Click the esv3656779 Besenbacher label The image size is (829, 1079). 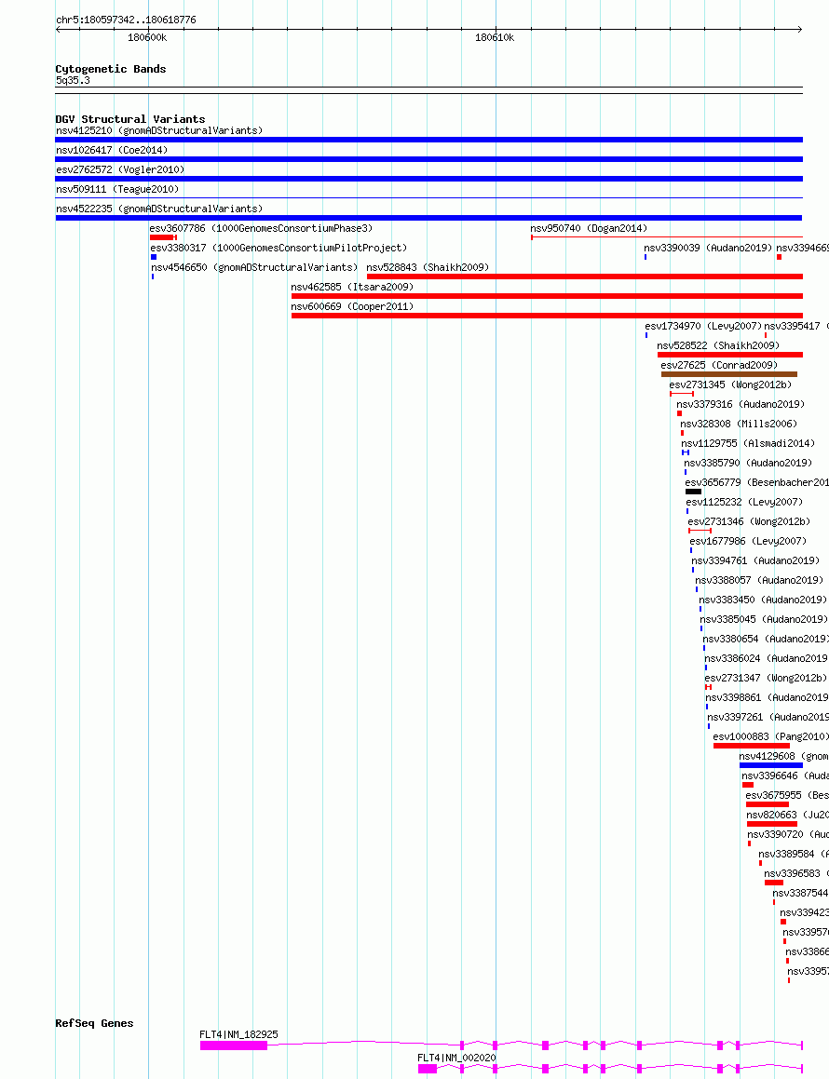[x=756, y=482]
